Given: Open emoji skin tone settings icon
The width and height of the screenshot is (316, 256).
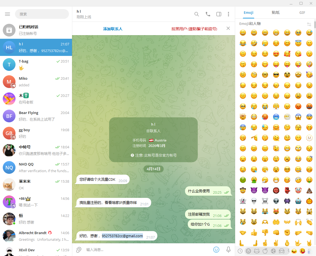Looking at the screenshot, I should [309, 24].
